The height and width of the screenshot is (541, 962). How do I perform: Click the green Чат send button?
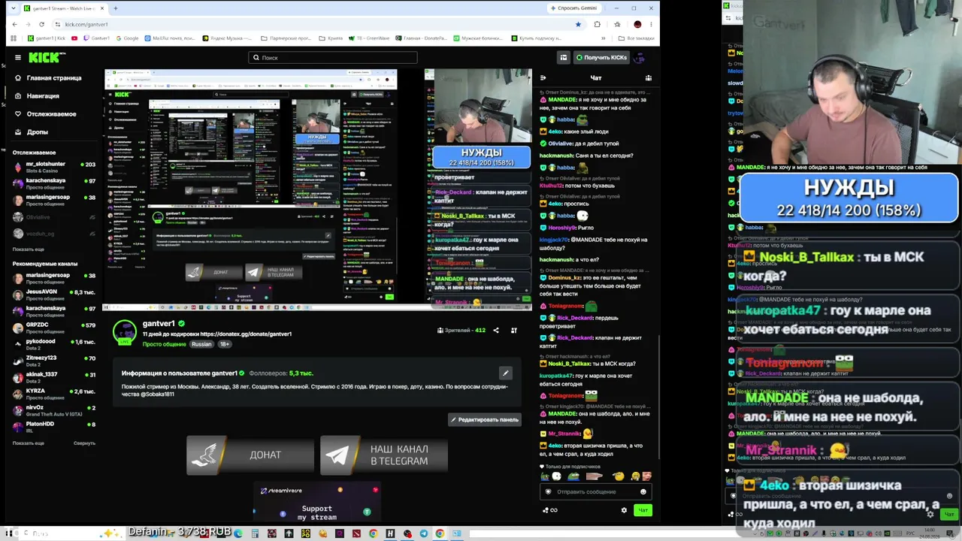coord(643,510)
